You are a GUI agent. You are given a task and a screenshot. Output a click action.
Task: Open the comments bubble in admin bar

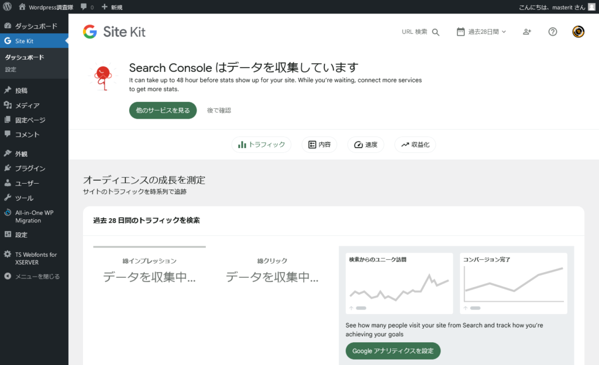tap(87, 7)
